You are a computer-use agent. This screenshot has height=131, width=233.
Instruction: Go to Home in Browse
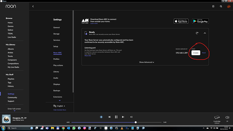point(10,23)
